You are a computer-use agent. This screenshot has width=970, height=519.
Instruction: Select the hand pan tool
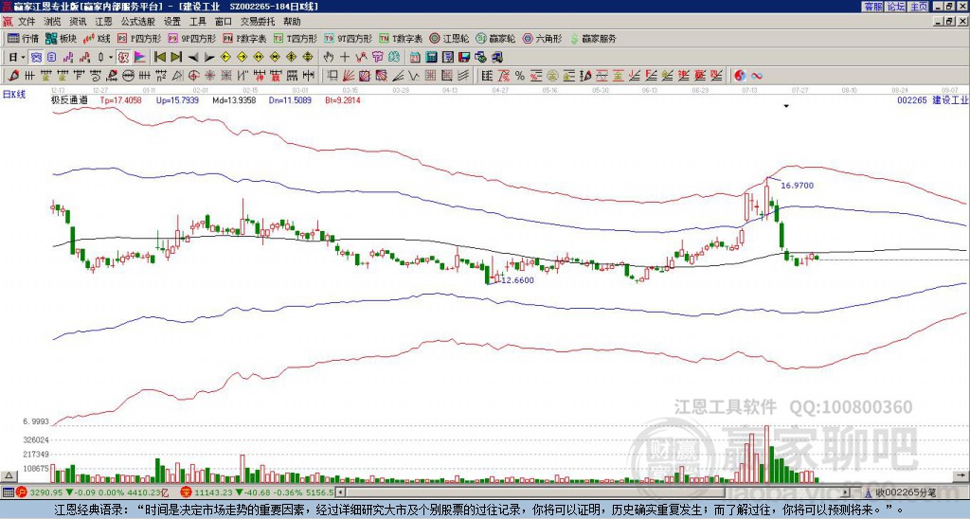pyautogui.click(x=329, y=58)
